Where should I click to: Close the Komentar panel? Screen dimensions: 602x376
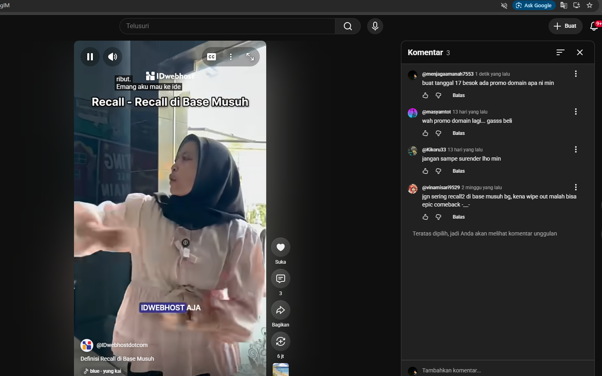(x=580, y=52)
